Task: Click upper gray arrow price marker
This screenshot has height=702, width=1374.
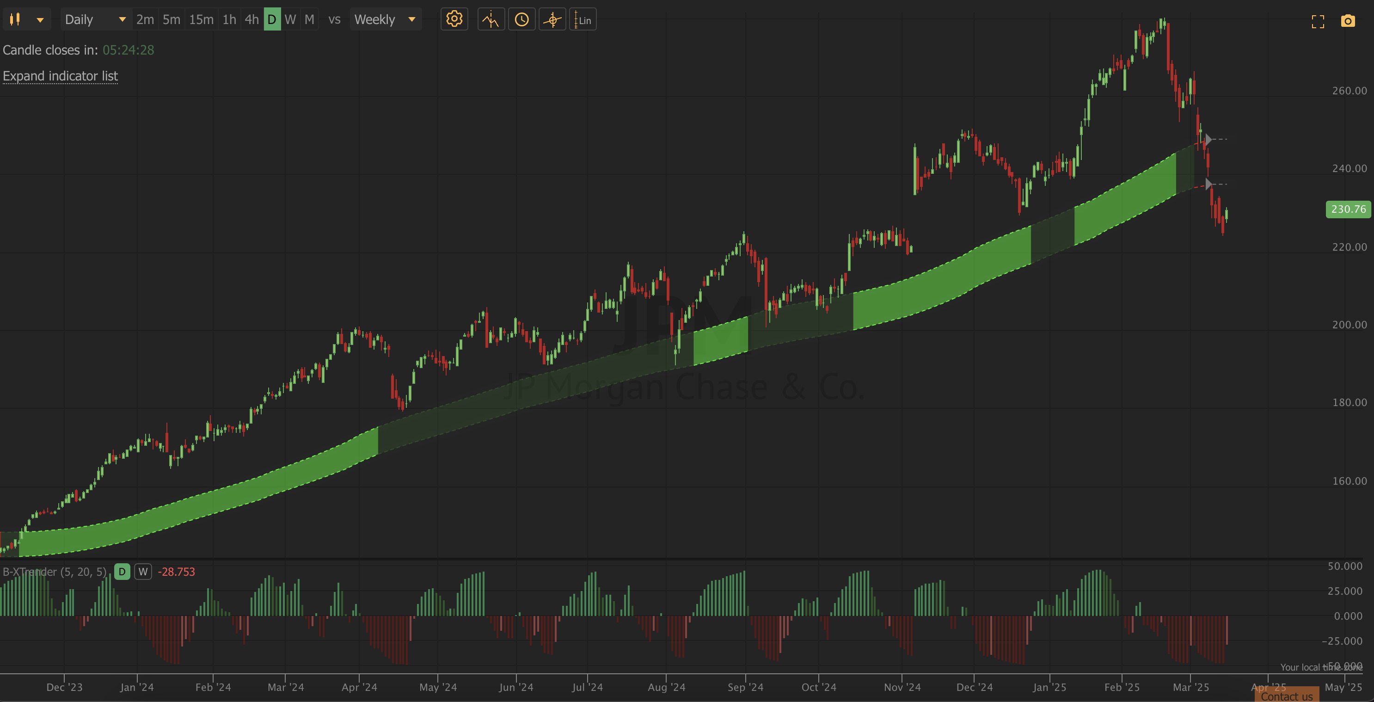Action: point(1208,139)
